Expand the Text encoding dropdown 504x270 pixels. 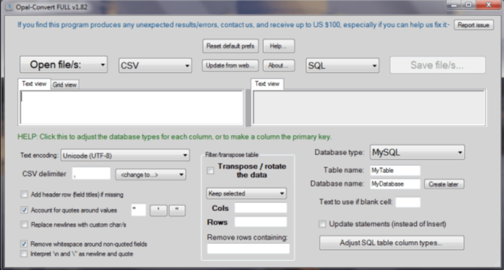[x=125, y=155]
